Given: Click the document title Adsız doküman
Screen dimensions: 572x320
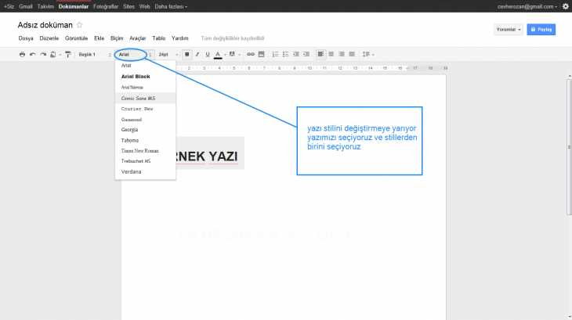Looking at the screenshot, I should (x=45, y=25).
